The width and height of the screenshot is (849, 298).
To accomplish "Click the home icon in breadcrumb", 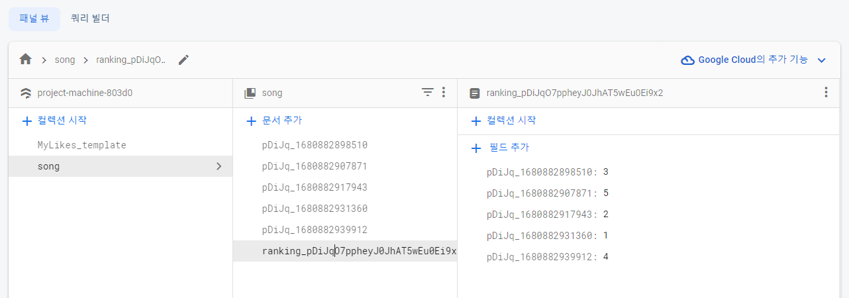I will click(x=26, y=60).
